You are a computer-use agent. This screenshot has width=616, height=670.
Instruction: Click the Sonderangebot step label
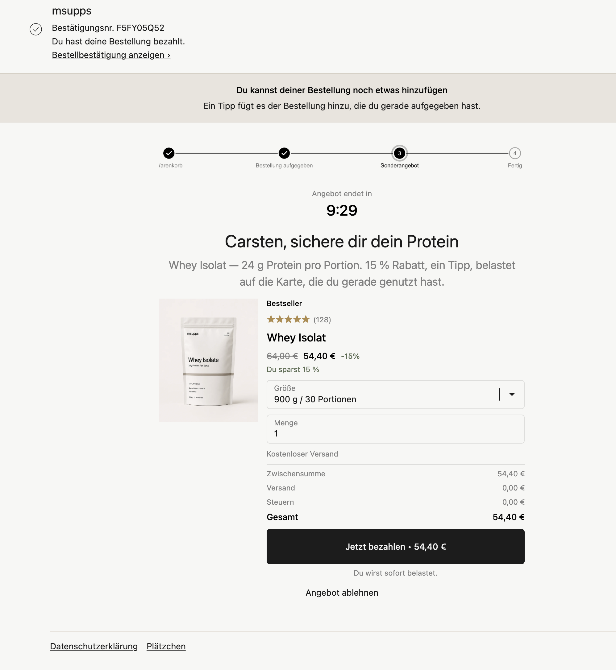coord(400,166)
